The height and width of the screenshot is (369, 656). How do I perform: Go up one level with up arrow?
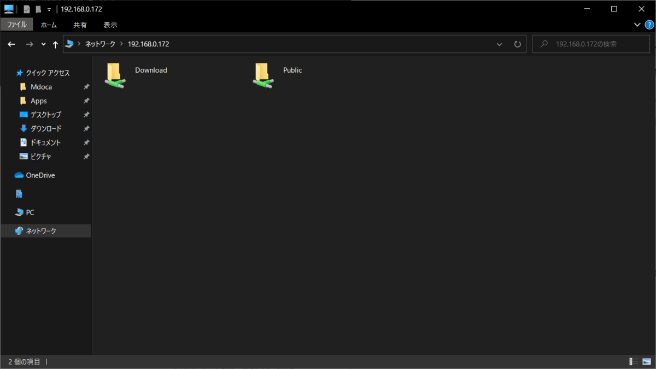pyautogui.click(x=55, y=44)
